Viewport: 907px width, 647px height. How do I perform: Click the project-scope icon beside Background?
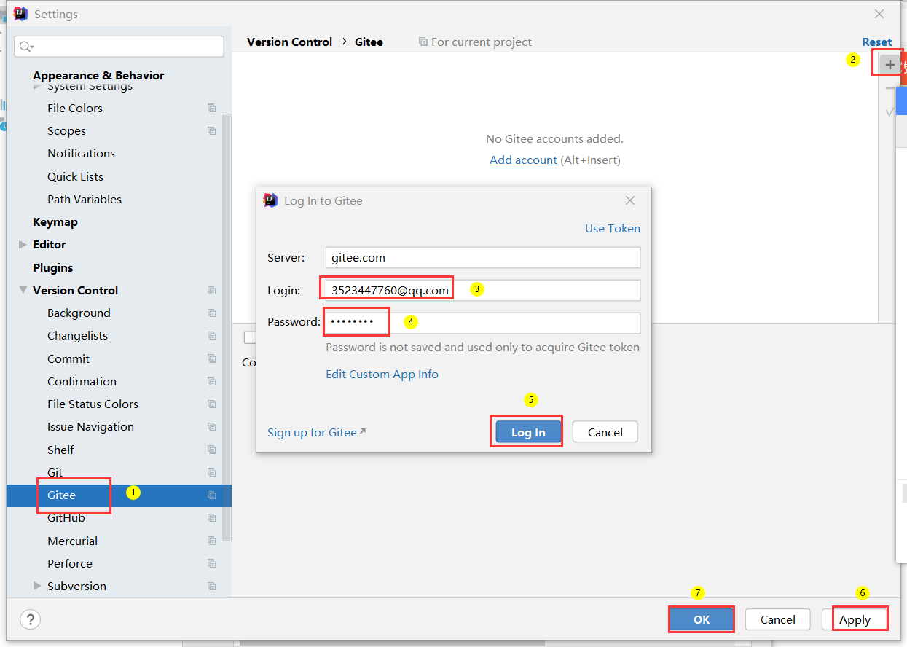pos(211,313)
